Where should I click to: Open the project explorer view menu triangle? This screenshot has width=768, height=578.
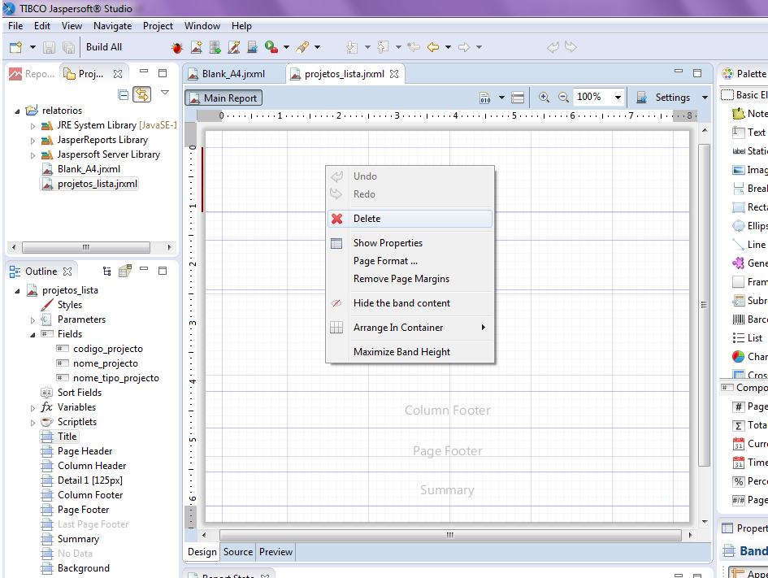pos(165,93)
